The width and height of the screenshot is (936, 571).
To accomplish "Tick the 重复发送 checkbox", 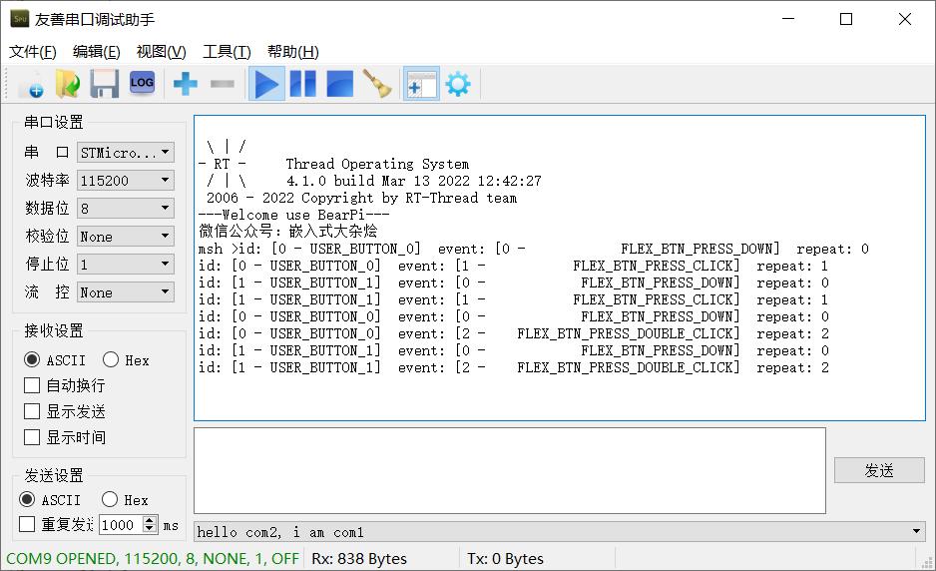I will [x=27, y=524].
